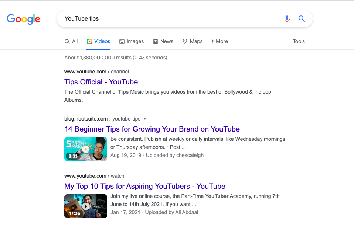
Task: Expand the dropdown arrow beside blog.hootsuite.com
Action: 145,119
